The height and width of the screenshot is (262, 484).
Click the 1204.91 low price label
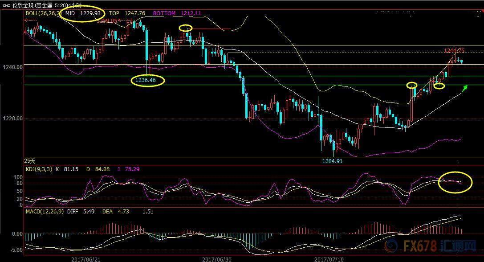(332, 161)
